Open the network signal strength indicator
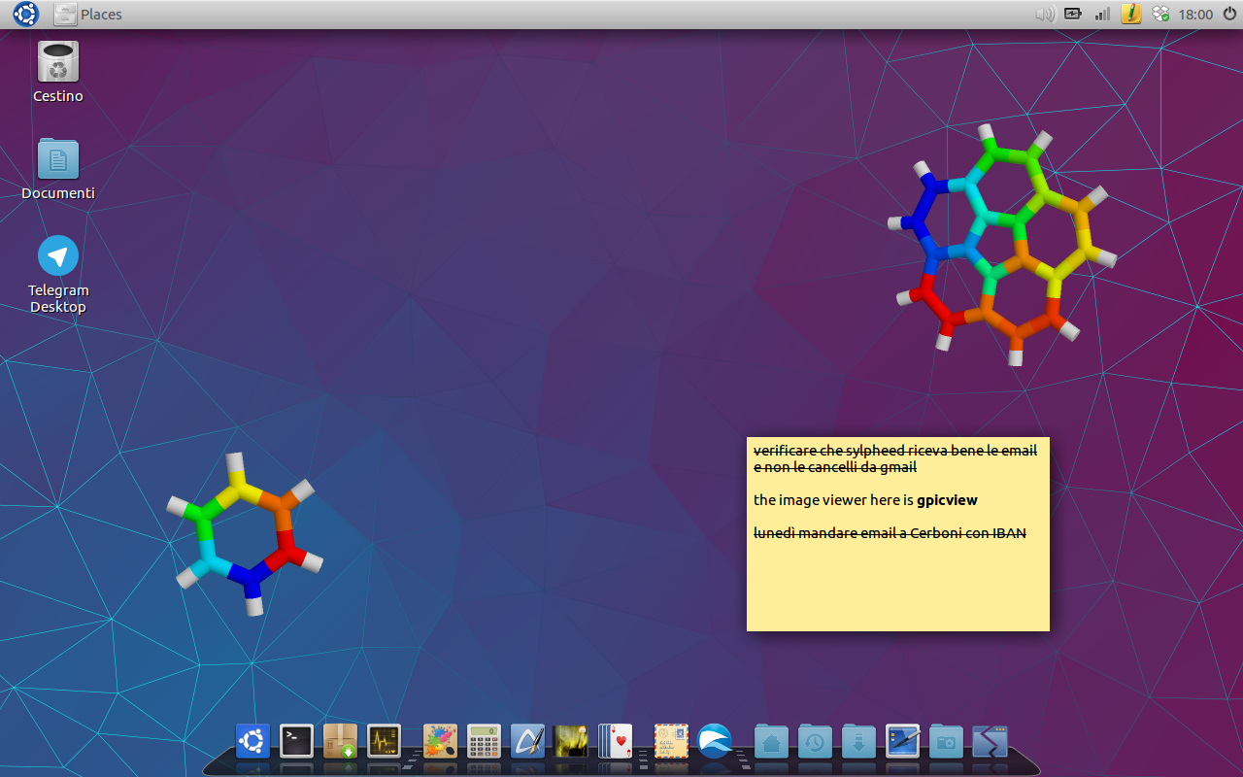The image size is (1243, 777). [1102, 15]
